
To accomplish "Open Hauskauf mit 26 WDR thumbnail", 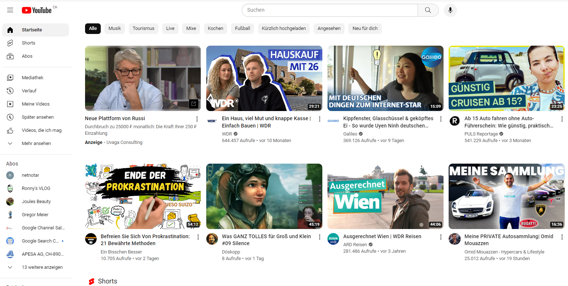I will click(264, 78).
